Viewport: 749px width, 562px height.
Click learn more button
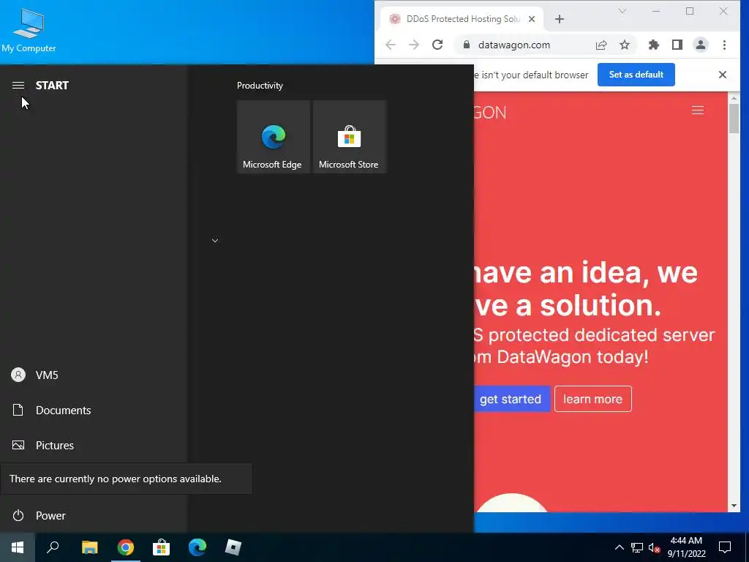coord(592,399)
